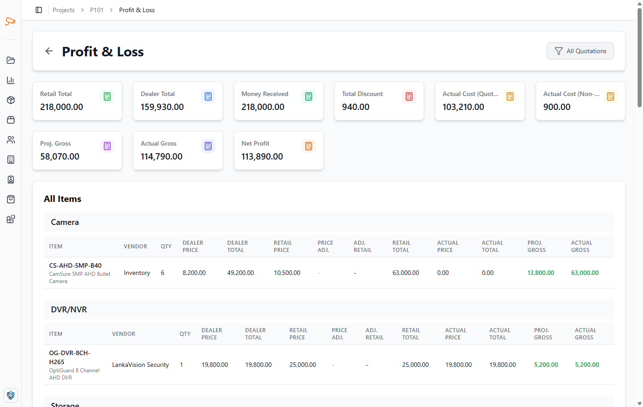Select item OG-DVR-8CH-H265

point(70,357)
